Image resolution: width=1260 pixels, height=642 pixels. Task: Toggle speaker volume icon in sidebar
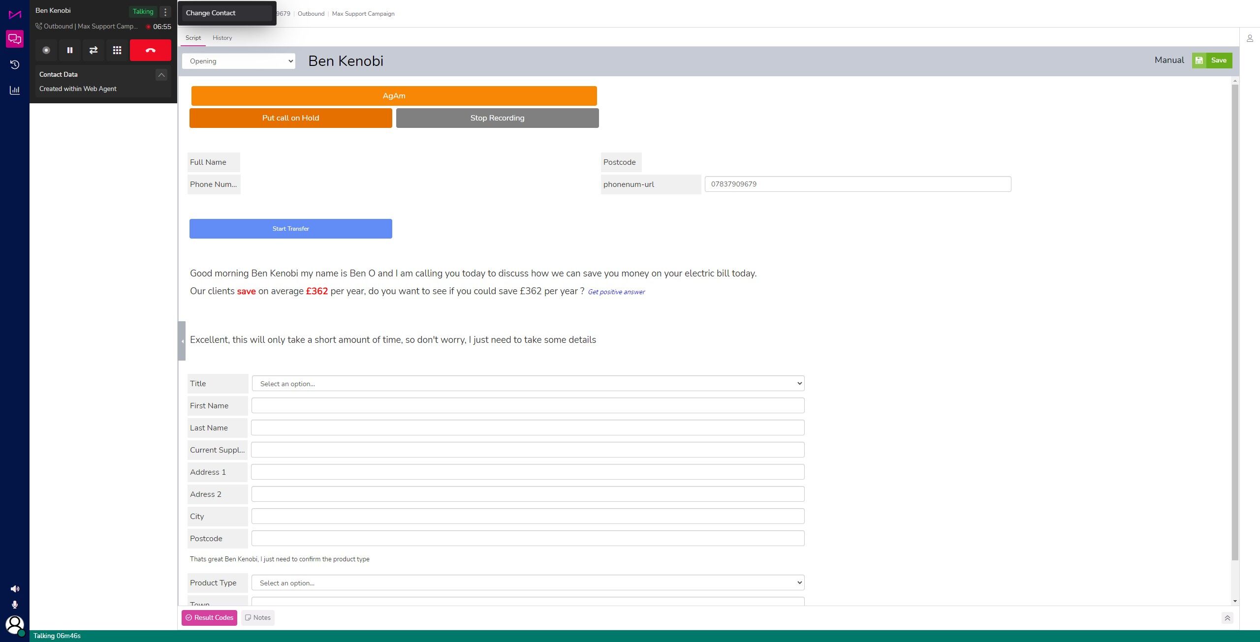[15, 589]
